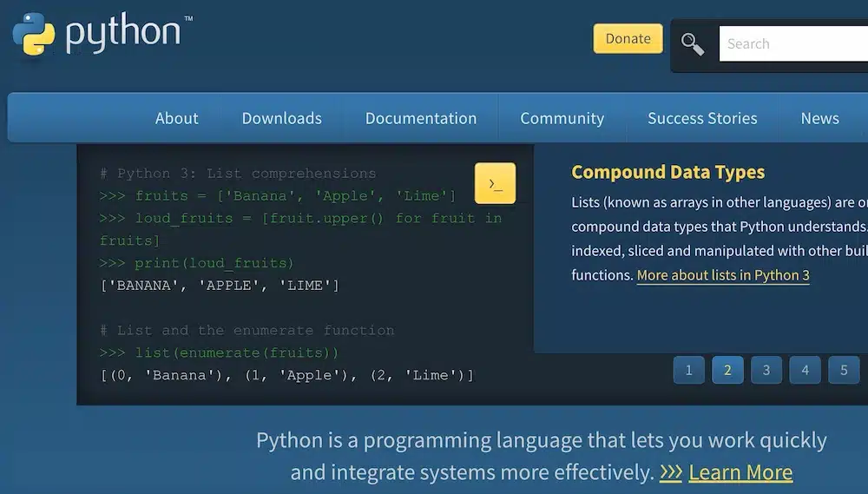Click the '# List and the enumerate function' comment
This screenshot has width=868, height=494.
click(x=247, y=331)
